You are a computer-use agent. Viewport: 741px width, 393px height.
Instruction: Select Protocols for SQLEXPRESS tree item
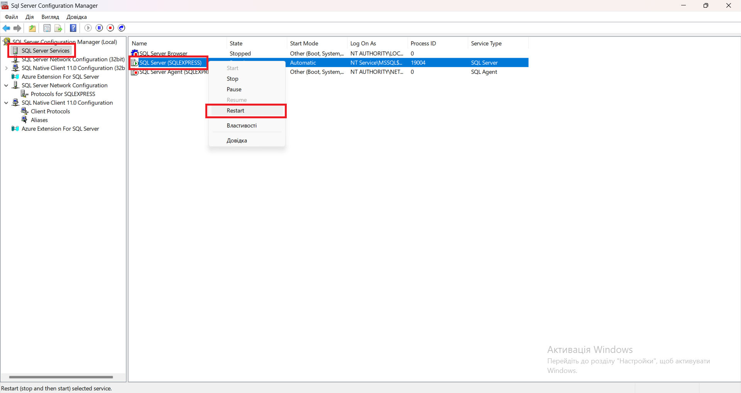pos(63,94)
